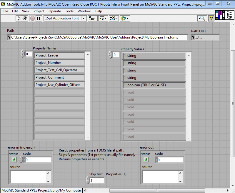Open the Align Objects tool
235x193 pixels.
[x=92, y=18]
